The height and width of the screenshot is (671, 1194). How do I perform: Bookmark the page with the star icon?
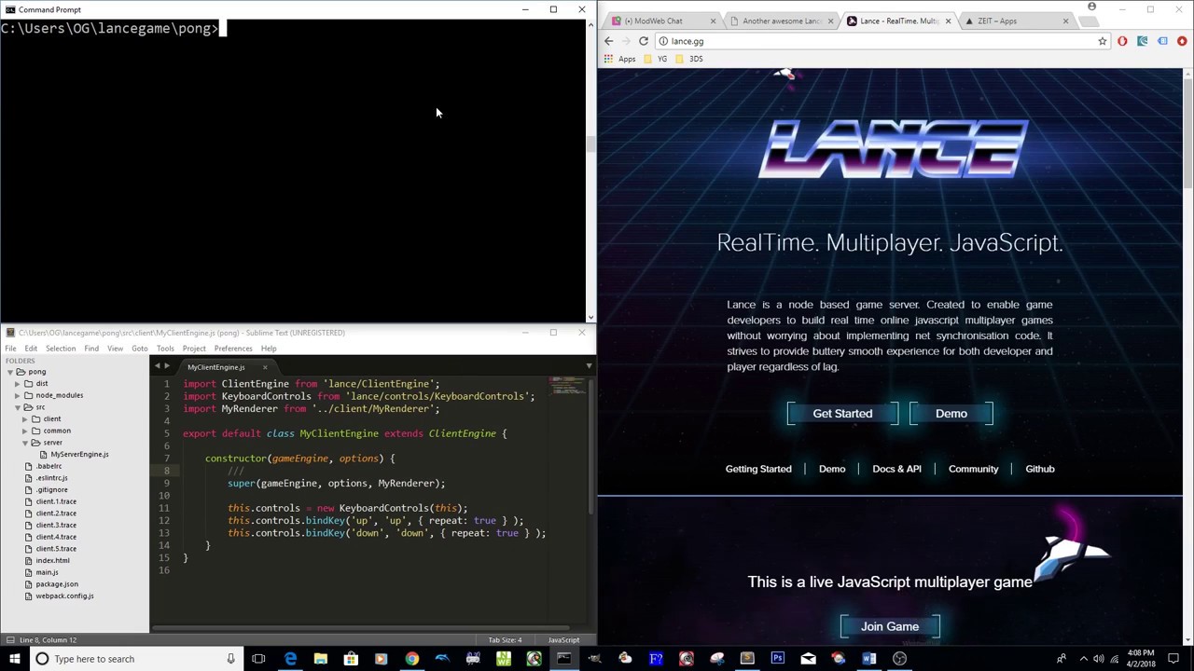1102,41
